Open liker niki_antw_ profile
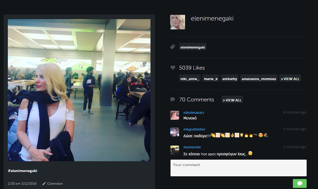Image resolution: width=318 pixels, height=189 pixels. (x=190, y=79)
